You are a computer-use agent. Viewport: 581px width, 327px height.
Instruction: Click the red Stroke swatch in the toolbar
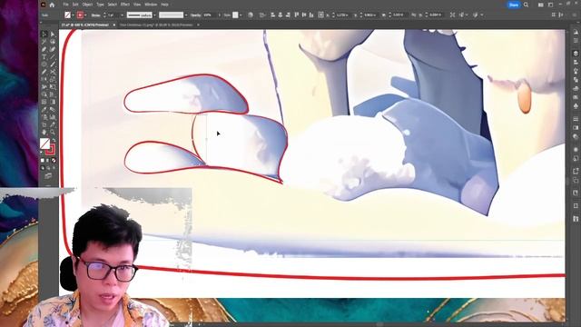pos(51,149)
